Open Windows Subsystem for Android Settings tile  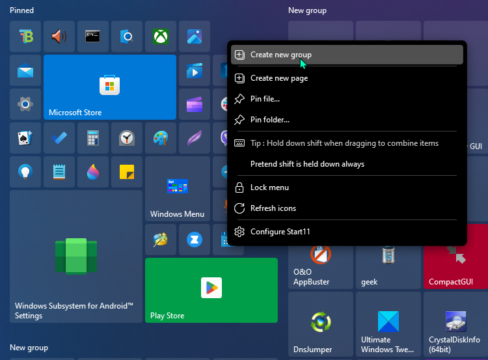point(76,256)
